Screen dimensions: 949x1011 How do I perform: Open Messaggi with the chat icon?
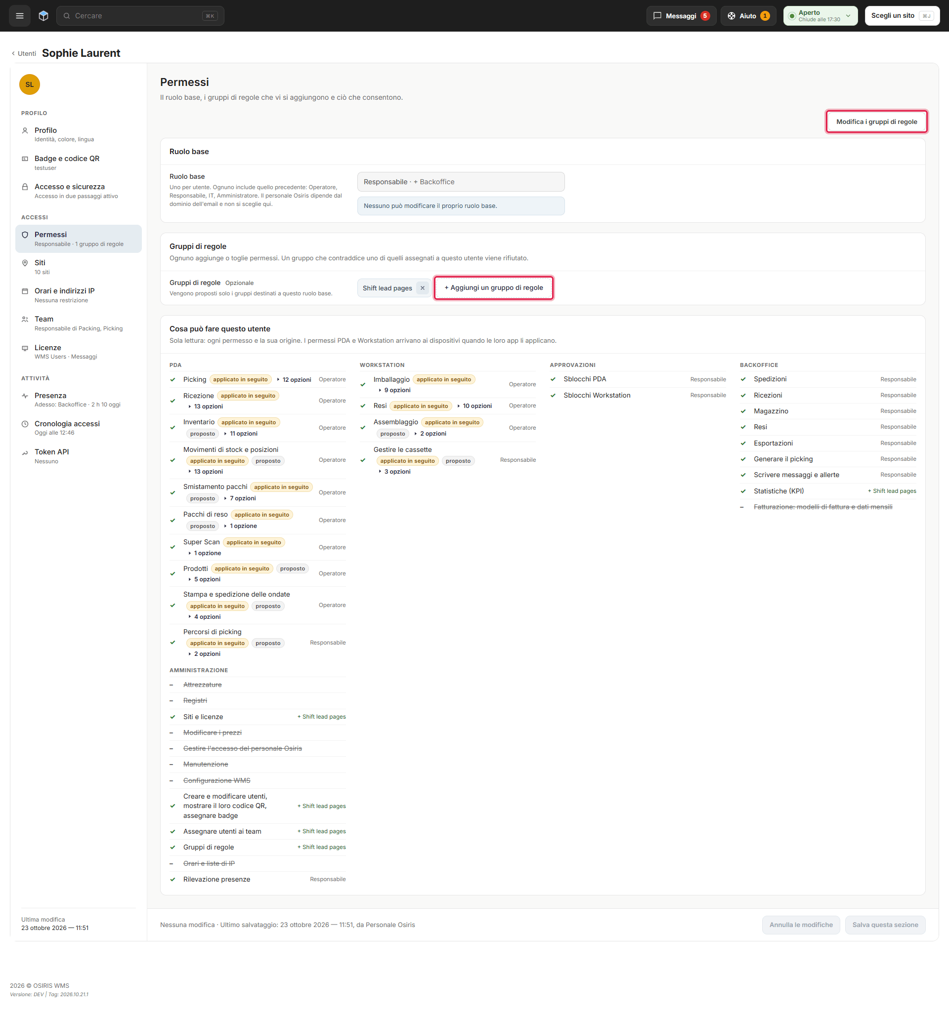pyautogui.click(x=681, y=16)
